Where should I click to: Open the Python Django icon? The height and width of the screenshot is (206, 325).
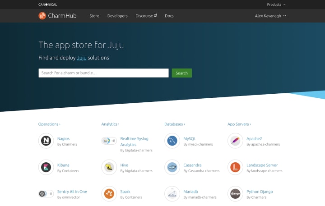tap(235, 194)
